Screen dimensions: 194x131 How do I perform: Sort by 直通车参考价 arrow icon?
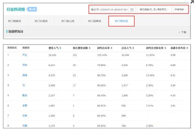pos(187,48)
